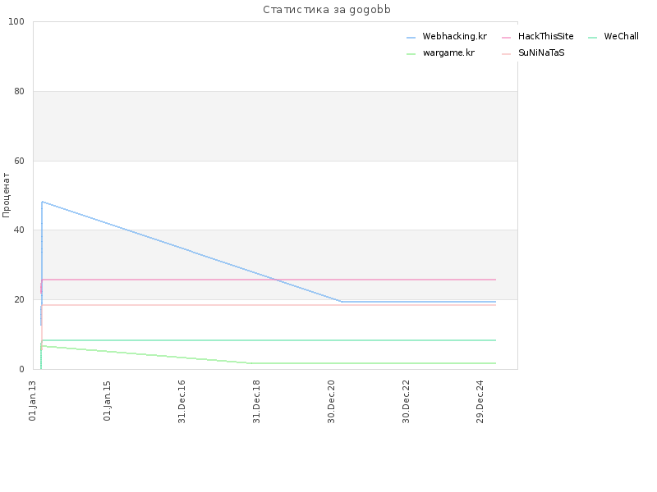Toggle the SuNiNaTaS legend label

[541, 52]
